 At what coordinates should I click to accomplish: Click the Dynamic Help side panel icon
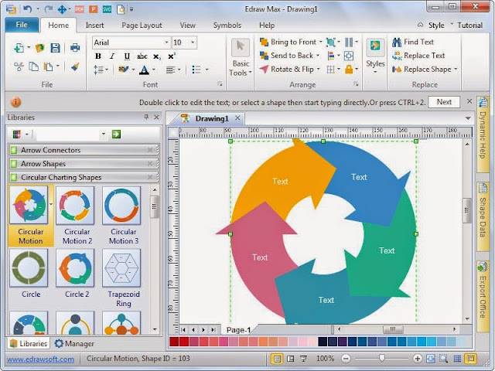pyautogui.click(x=483, y=103)
